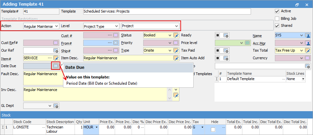The width and height of the screenshot is (313, 135).
Task: Click the Item# pencil edit icon
Action: tap(56, 58)
